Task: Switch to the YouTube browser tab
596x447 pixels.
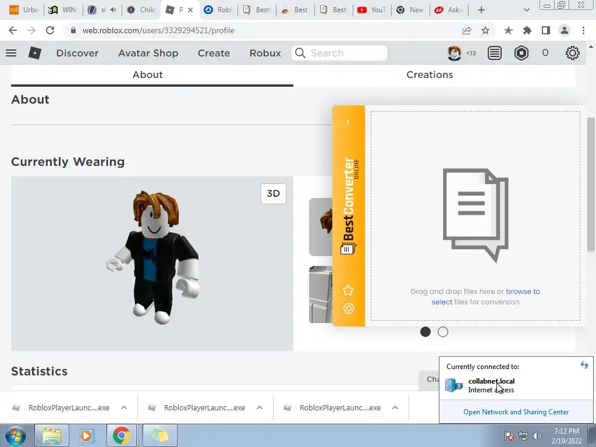Action: [371, 10]
